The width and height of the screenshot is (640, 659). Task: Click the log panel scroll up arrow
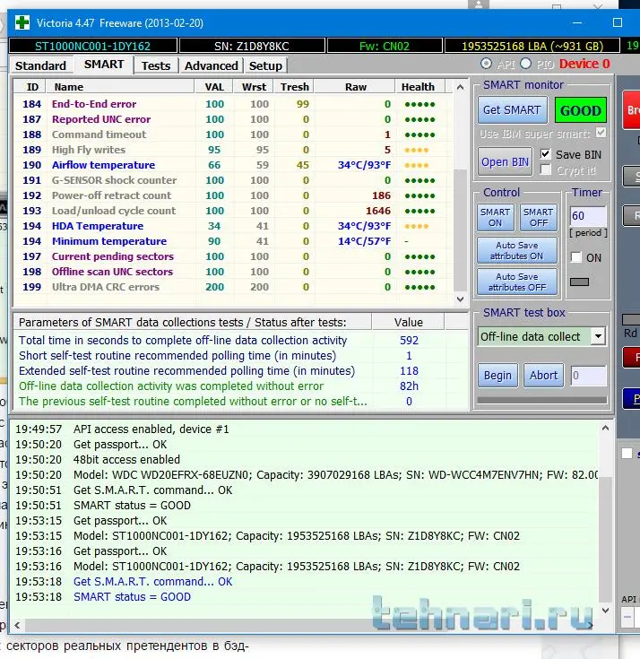pos(605,429)
